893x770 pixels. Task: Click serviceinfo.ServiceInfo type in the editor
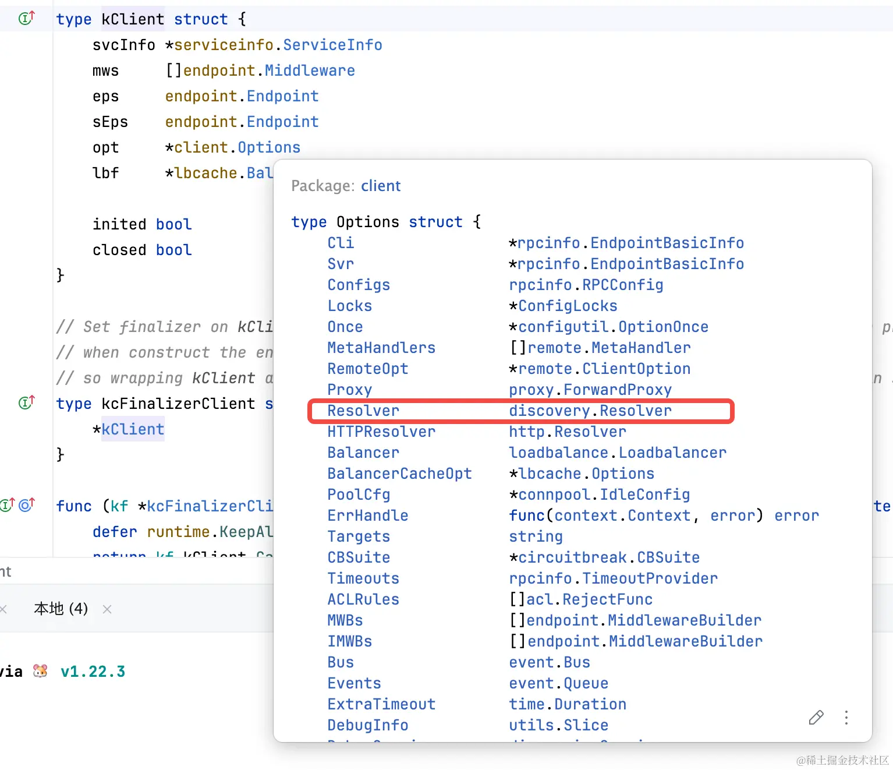point(278,45)
